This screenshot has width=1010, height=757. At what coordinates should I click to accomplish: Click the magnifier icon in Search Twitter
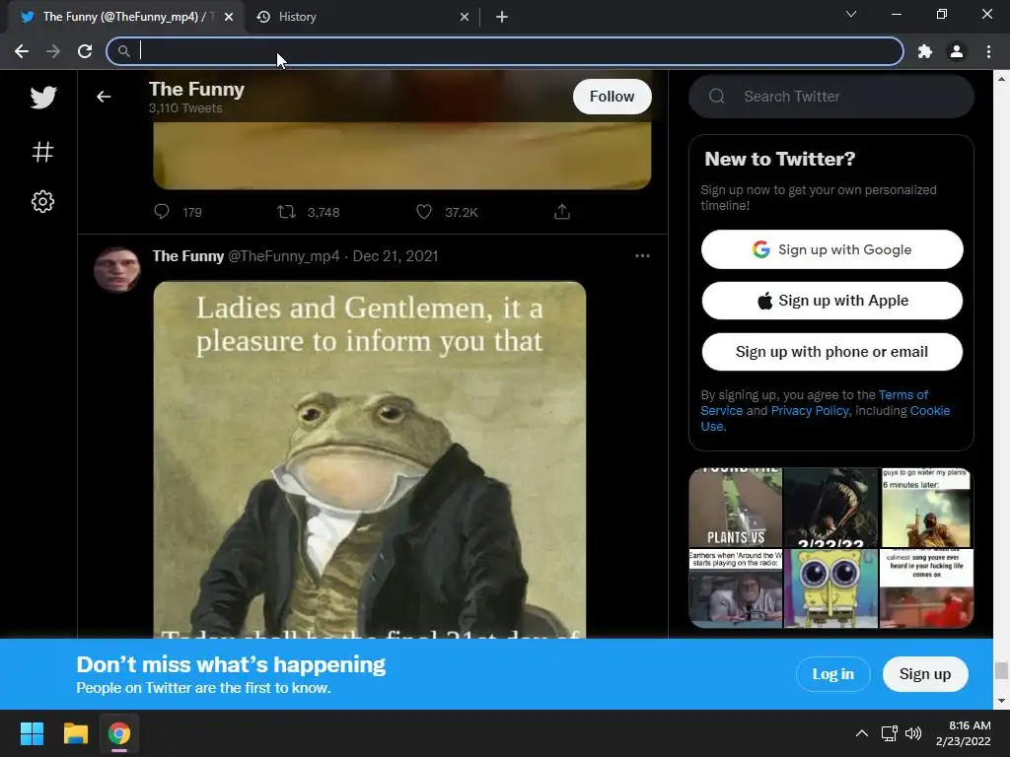717,97
